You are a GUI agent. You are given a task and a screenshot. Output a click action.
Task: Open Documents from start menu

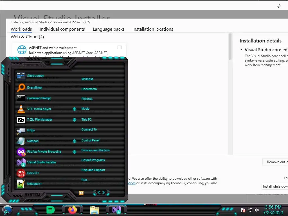[89, 89]
